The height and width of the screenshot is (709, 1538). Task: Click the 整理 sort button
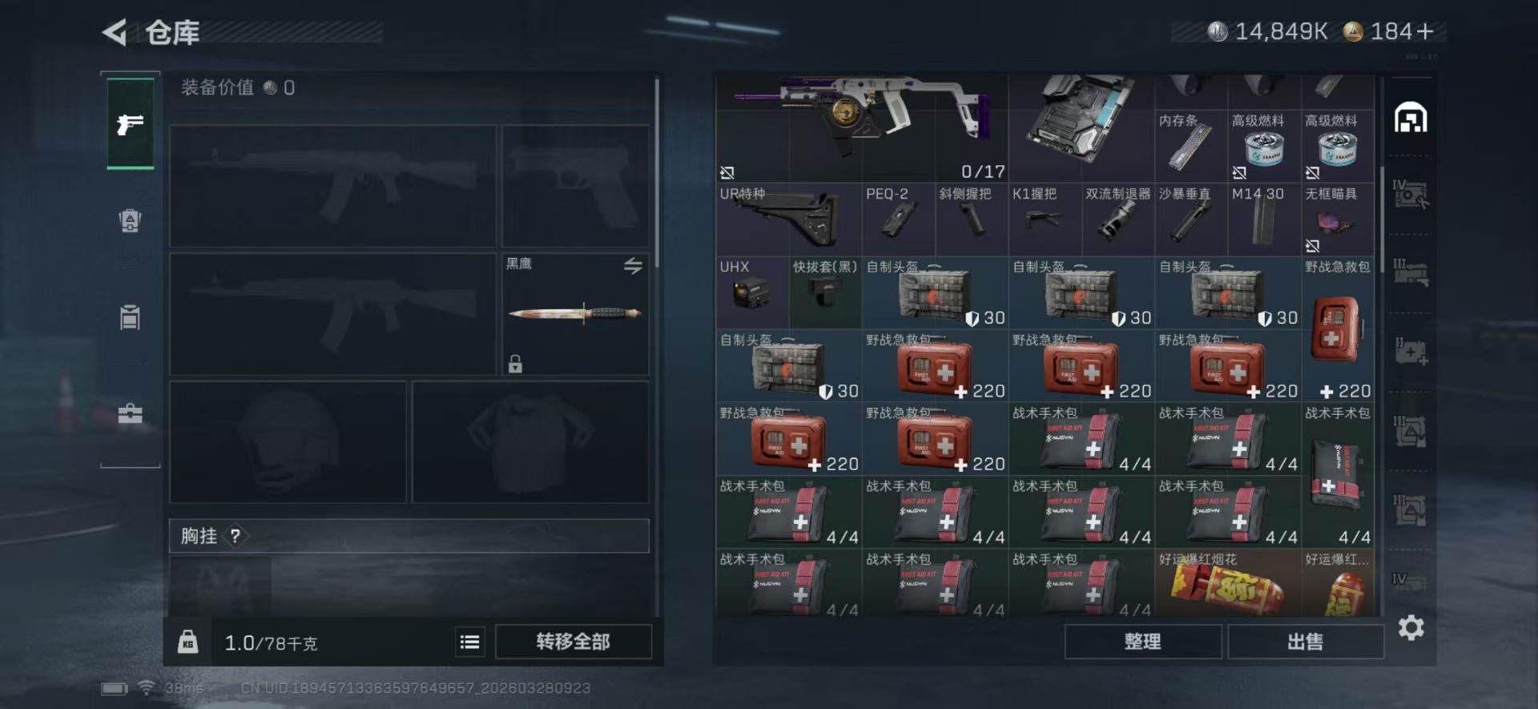1142,642
